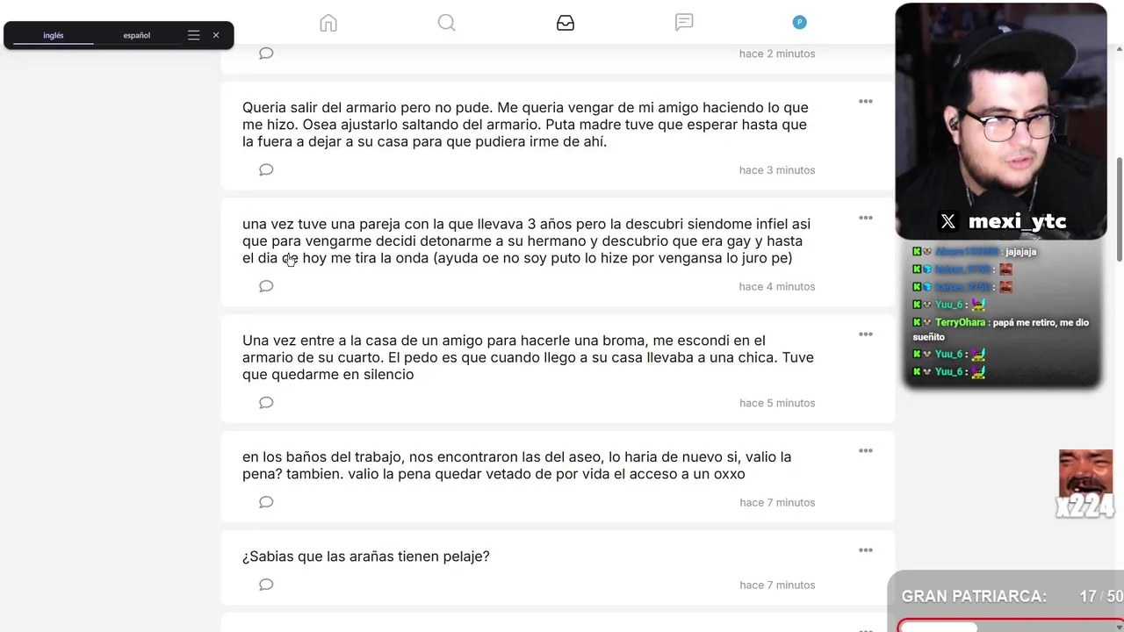Click the GRAN PATRIARCA progress bar
The image size is (1124, 632).
[1010, 627]
